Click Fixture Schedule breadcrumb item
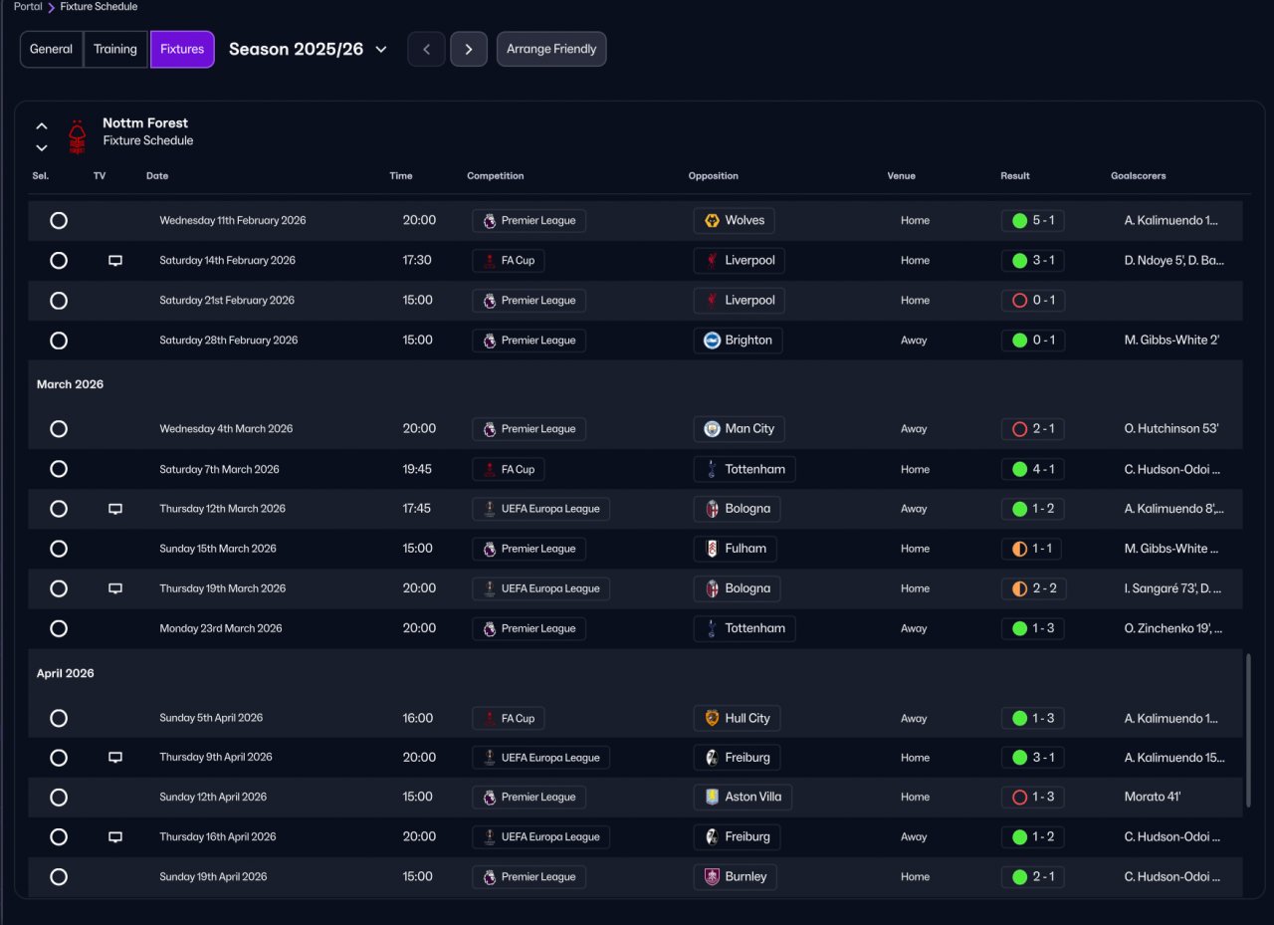Screen dimensions: 1274x925 point(99,7)
